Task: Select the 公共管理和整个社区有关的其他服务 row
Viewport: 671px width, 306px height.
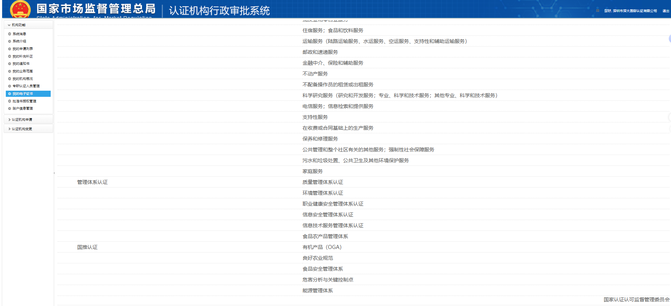Action: tap(363, 150)
